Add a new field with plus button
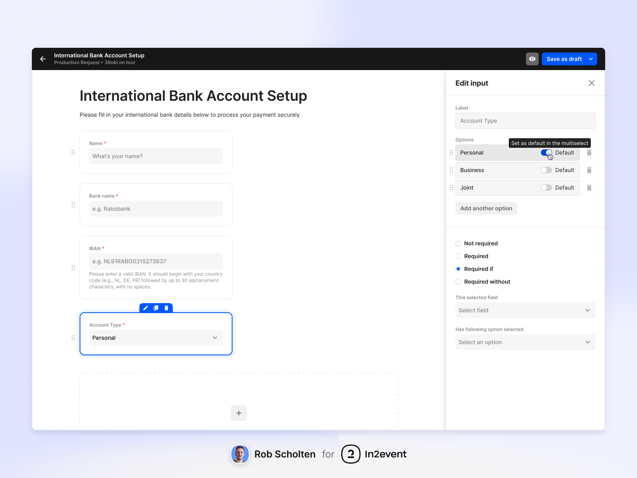 pos(239,413)
